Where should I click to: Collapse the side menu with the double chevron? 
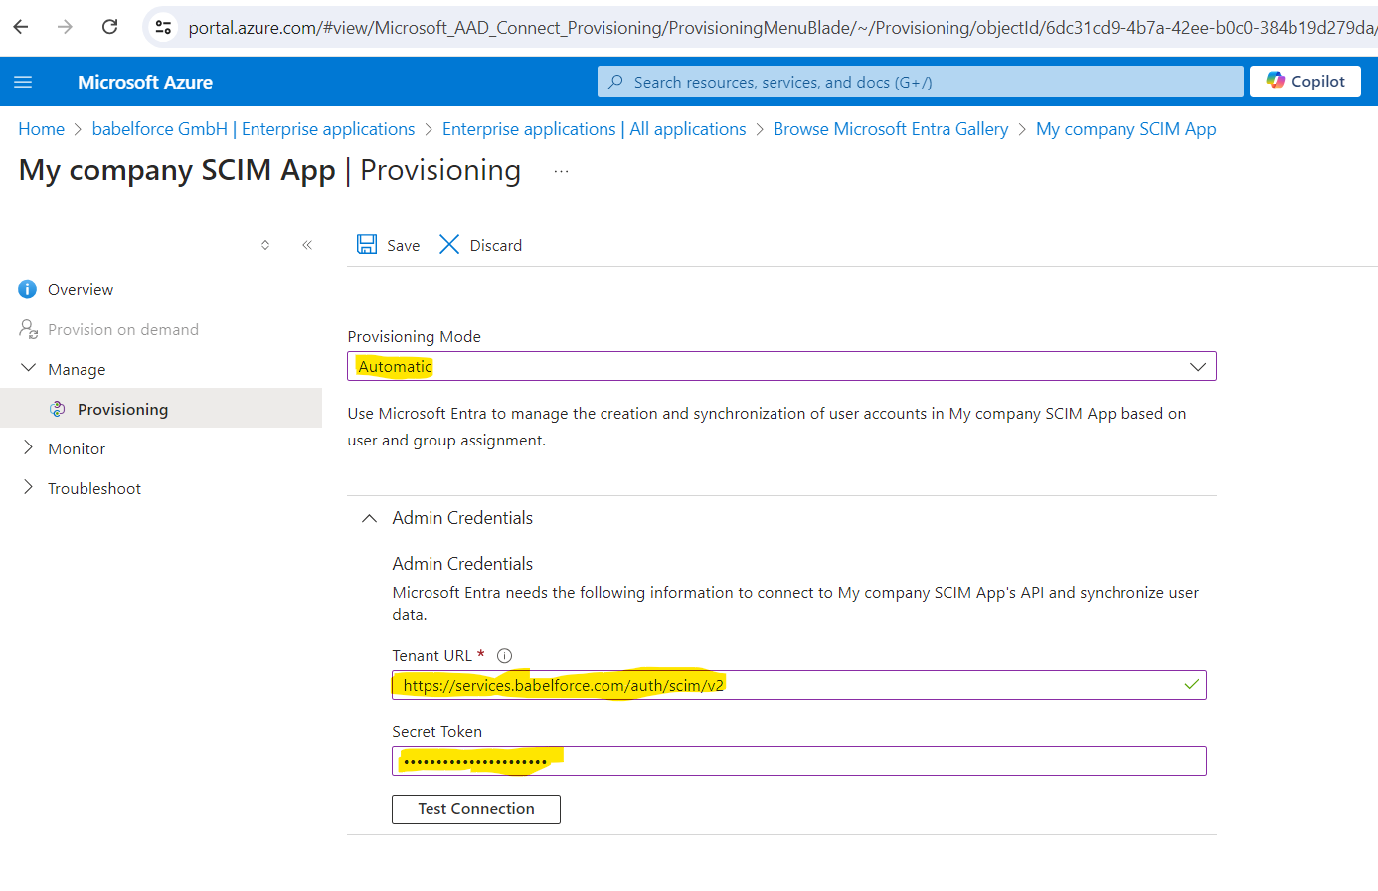tap(307, 245)
